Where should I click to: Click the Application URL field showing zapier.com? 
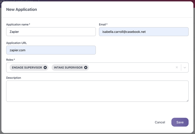[x=51, y=50]
